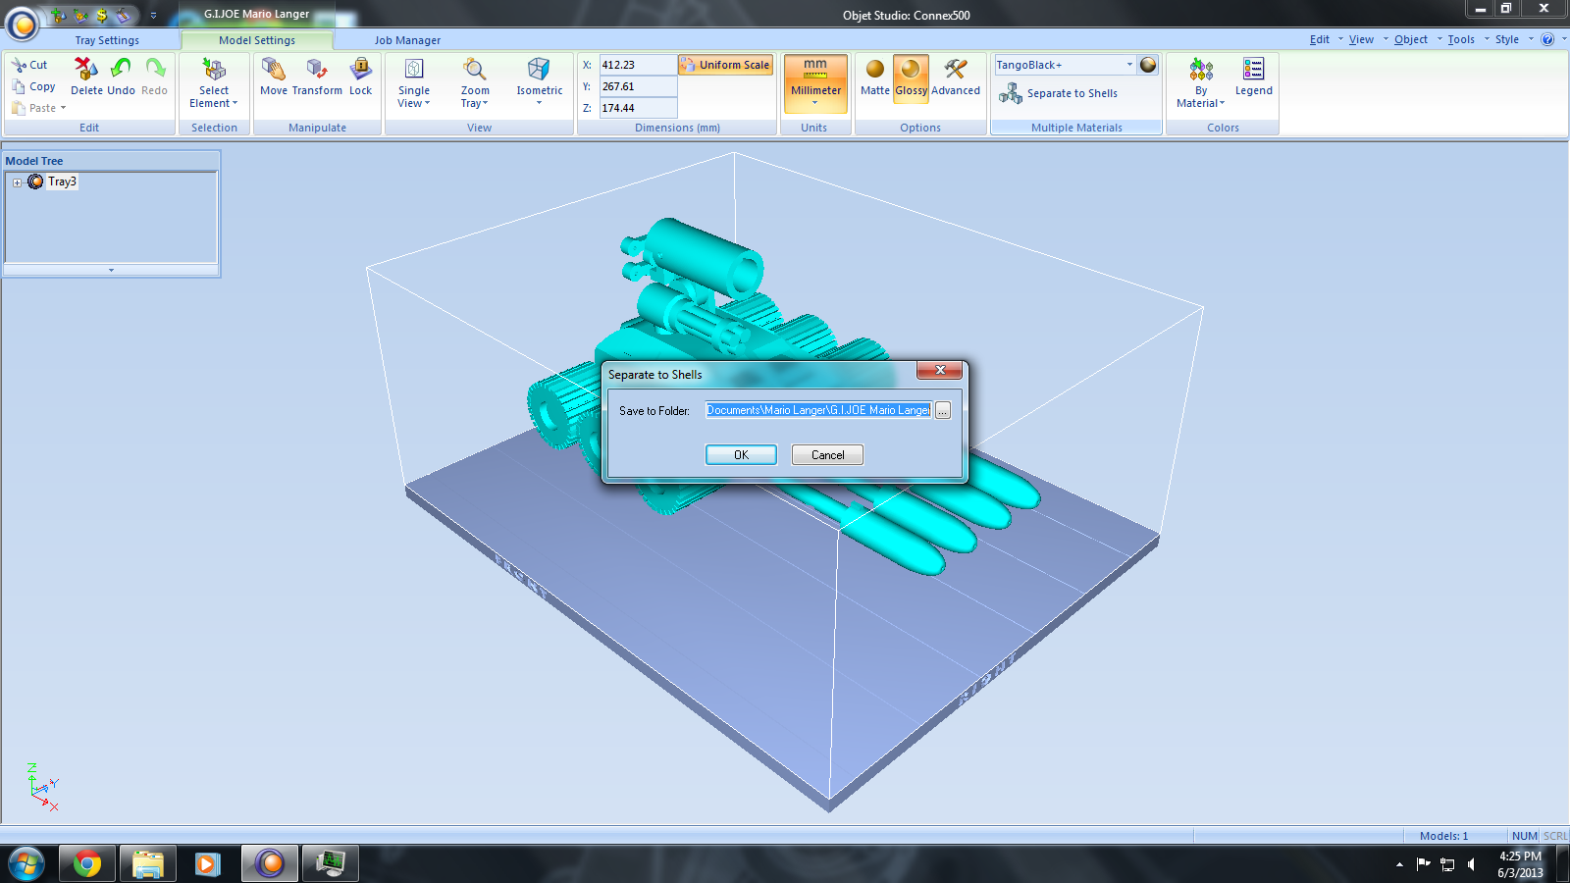This screenshot has width=1570, height=883.
Task: Expand the quick access toolbar customize arrow
Action: click(x=153, y=15)
